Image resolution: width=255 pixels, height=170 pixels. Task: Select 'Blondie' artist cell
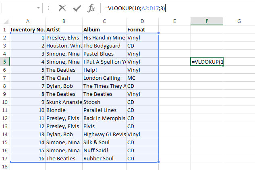click(x=64, y=110)
